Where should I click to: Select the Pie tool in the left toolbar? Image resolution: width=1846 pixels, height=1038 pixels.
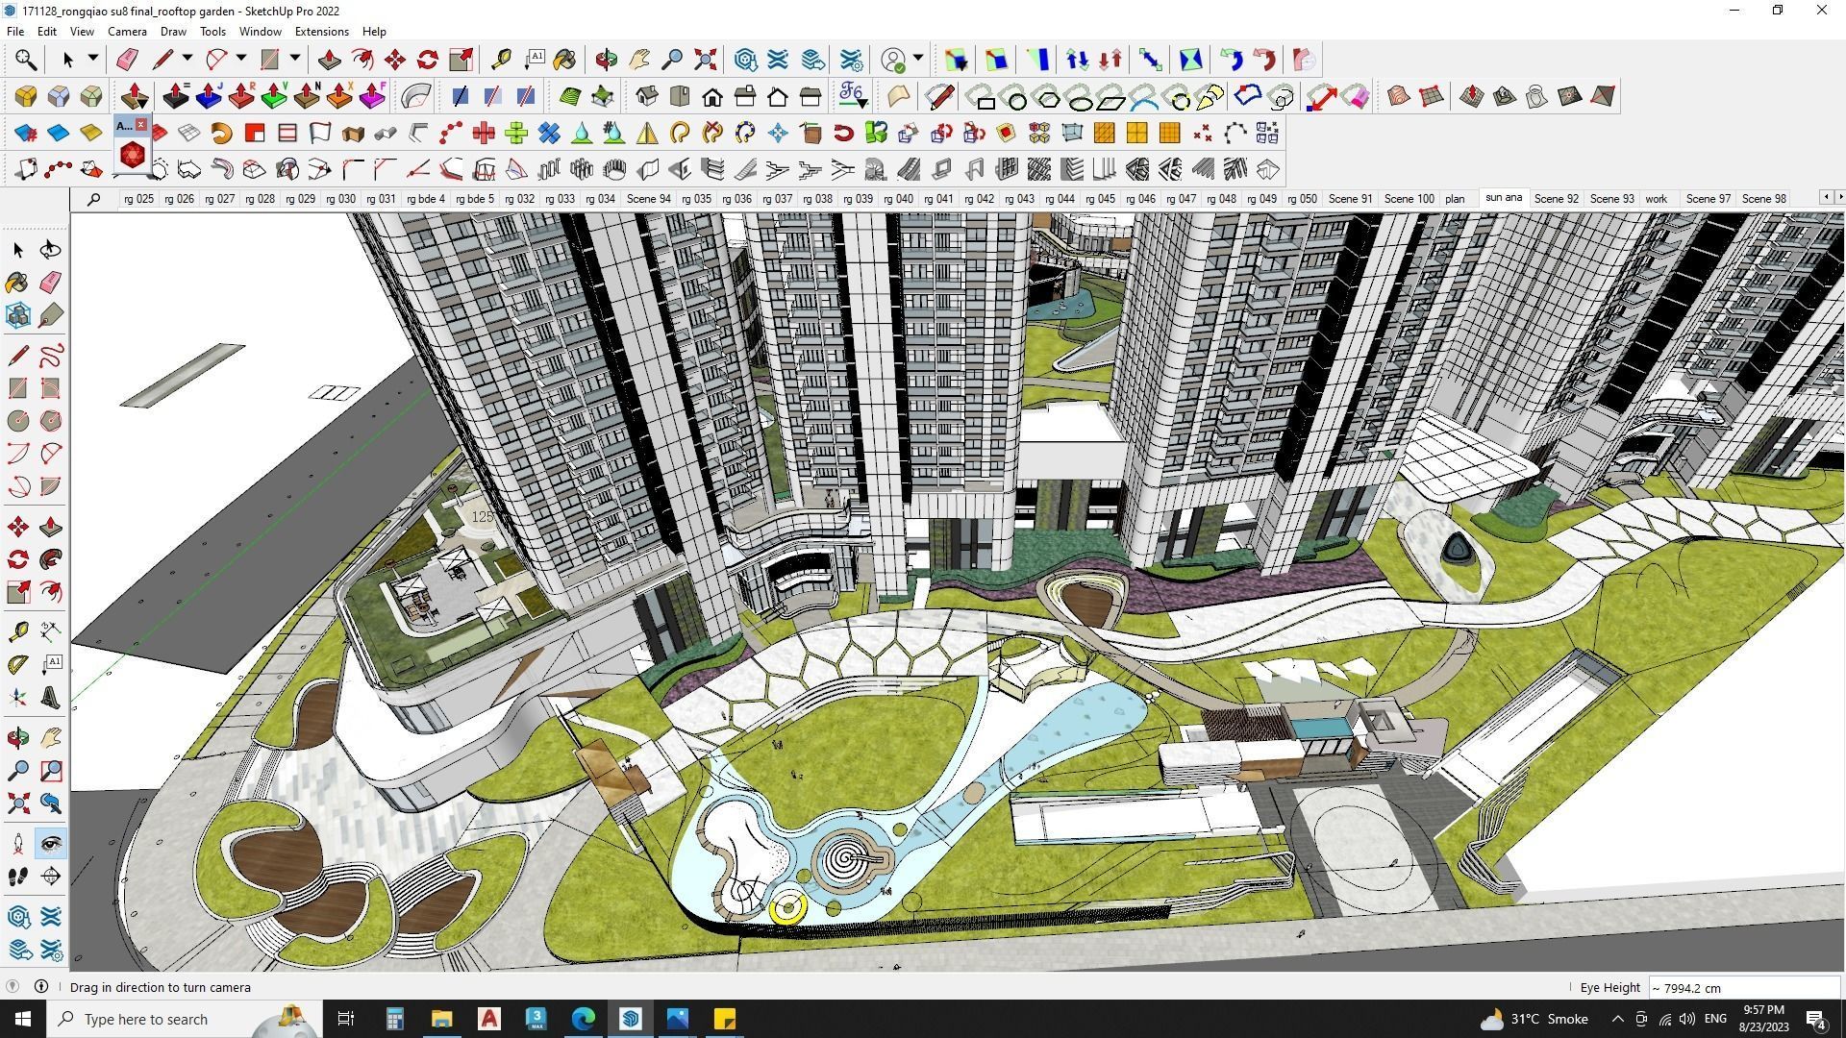point(51,486)
